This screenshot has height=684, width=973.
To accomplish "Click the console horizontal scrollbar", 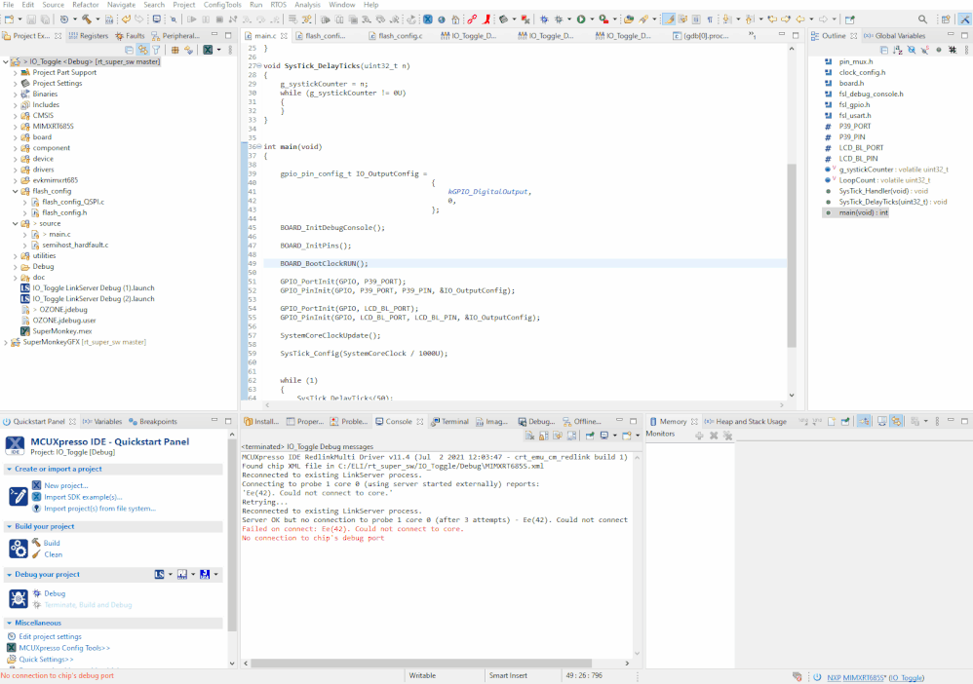I will click(421, 663).
